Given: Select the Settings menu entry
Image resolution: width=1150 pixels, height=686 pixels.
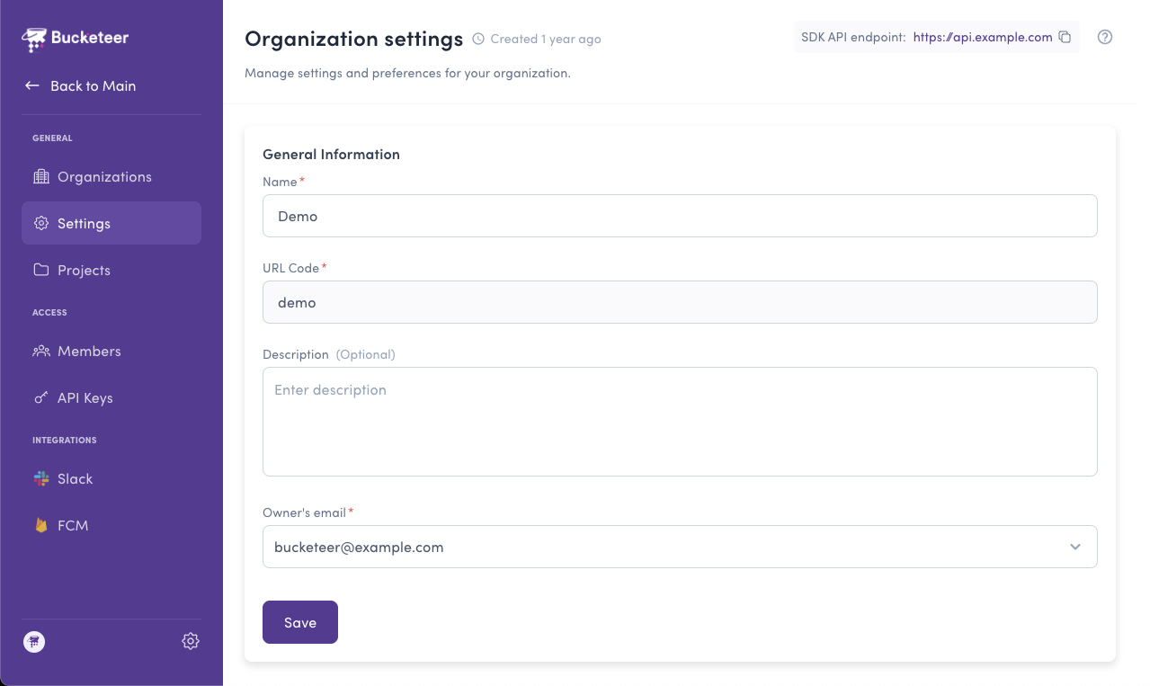Looking at the screenshot, I should (84, 223).
